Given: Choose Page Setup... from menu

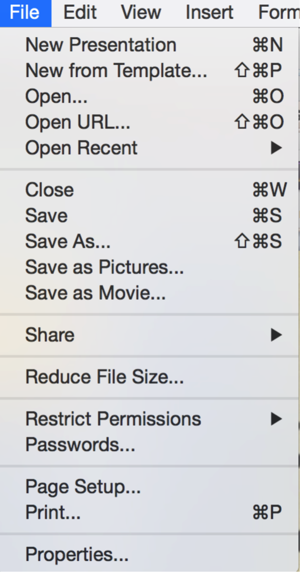Looking at the screenshot, I should [x=83, y=487].
